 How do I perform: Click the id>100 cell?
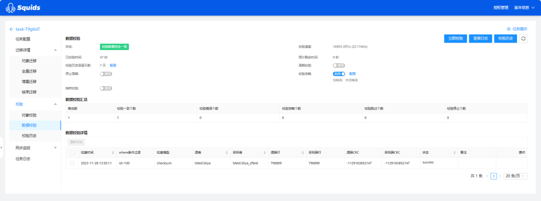(x=124, y=163)
